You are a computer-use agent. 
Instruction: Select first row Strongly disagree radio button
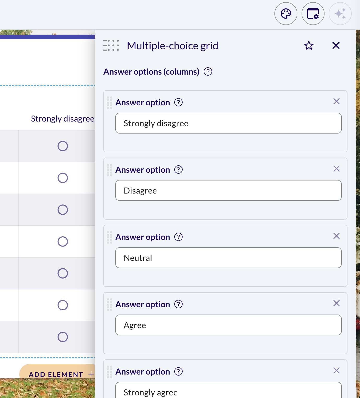point(63,146)
